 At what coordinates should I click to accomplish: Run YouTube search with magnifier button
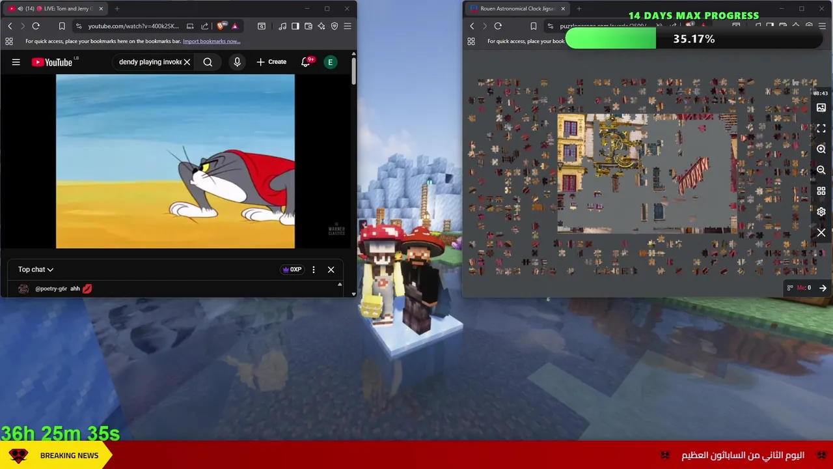coord(208,62)
